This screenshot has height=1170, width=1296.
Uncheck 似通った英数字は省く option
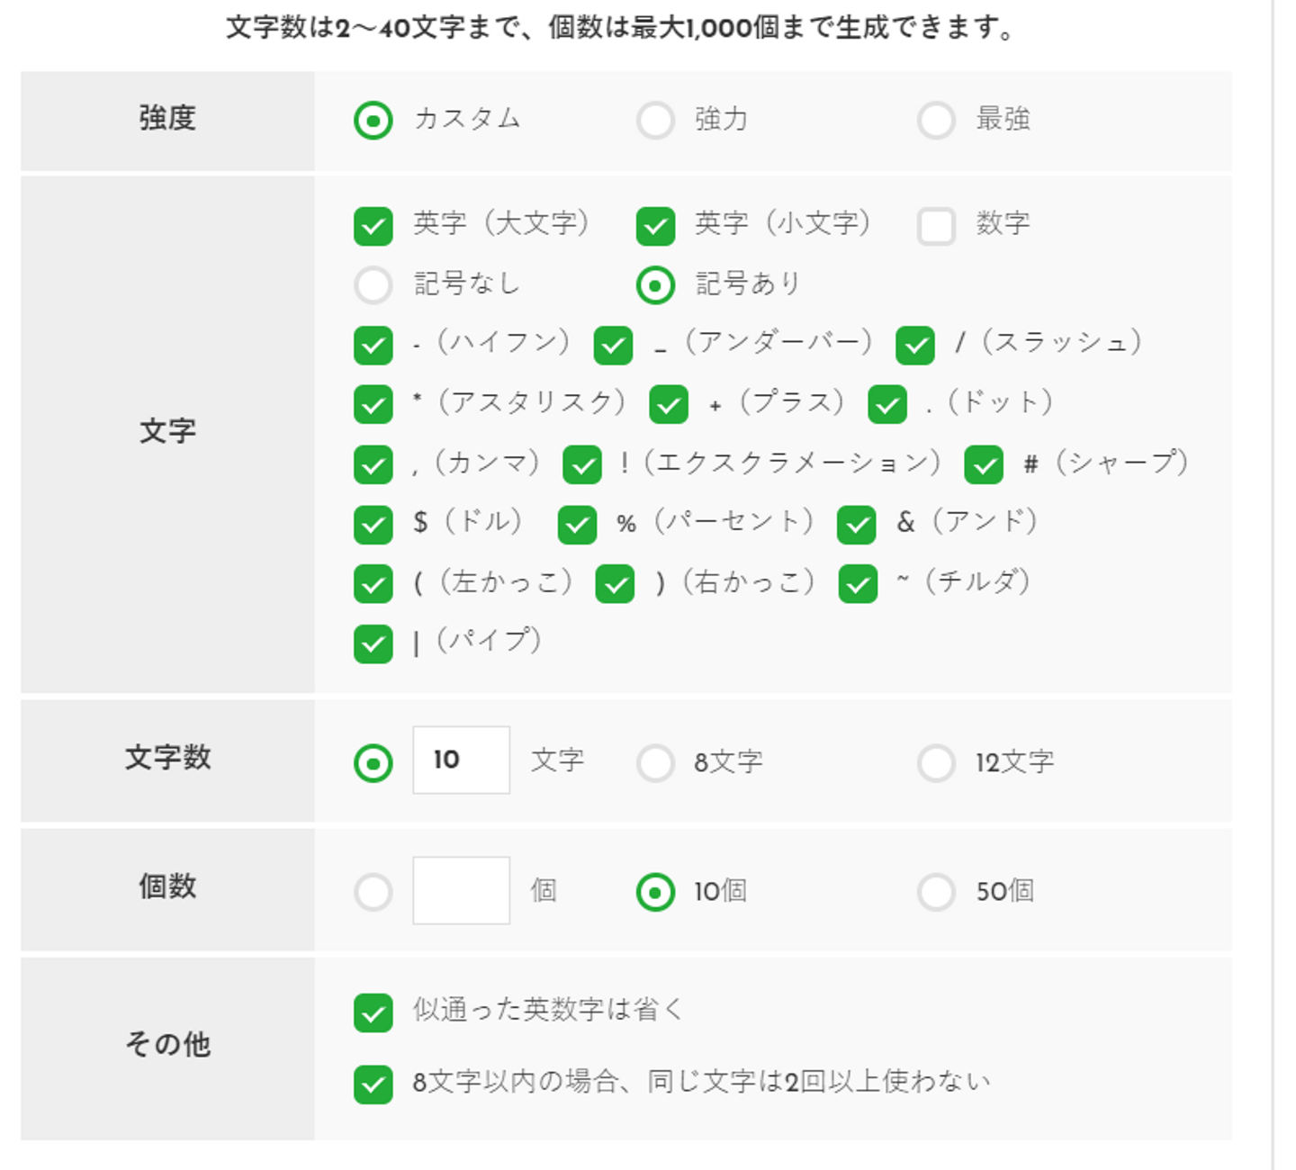tap(373, 1012)
